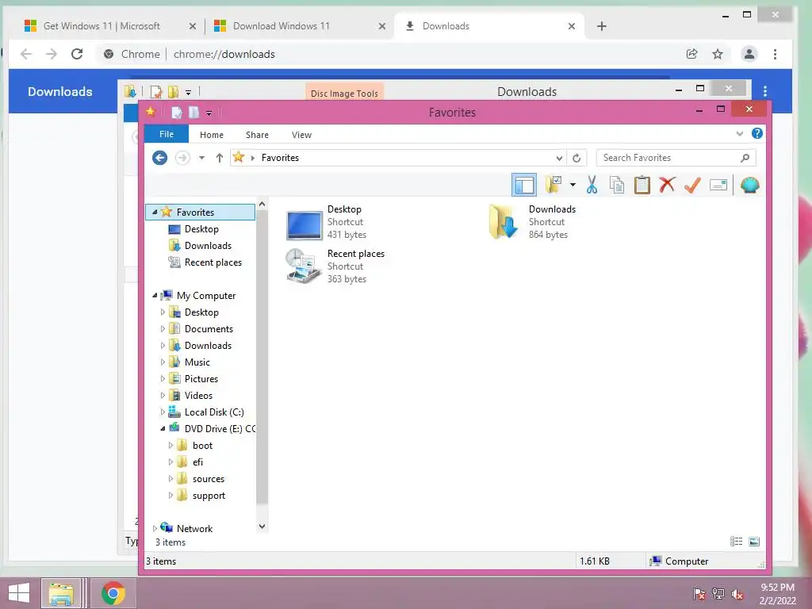Select Recent places in navigation tree
The image size is (812, 609).
point(213,262)
